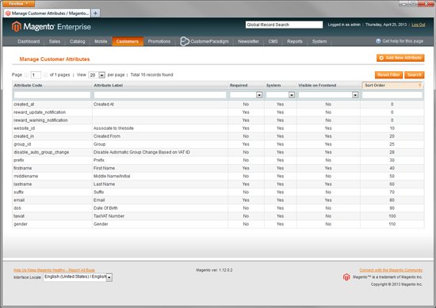
Task: Click Connect with the Magento Community link
Action: pyautogui.click(x=391, y=270)
